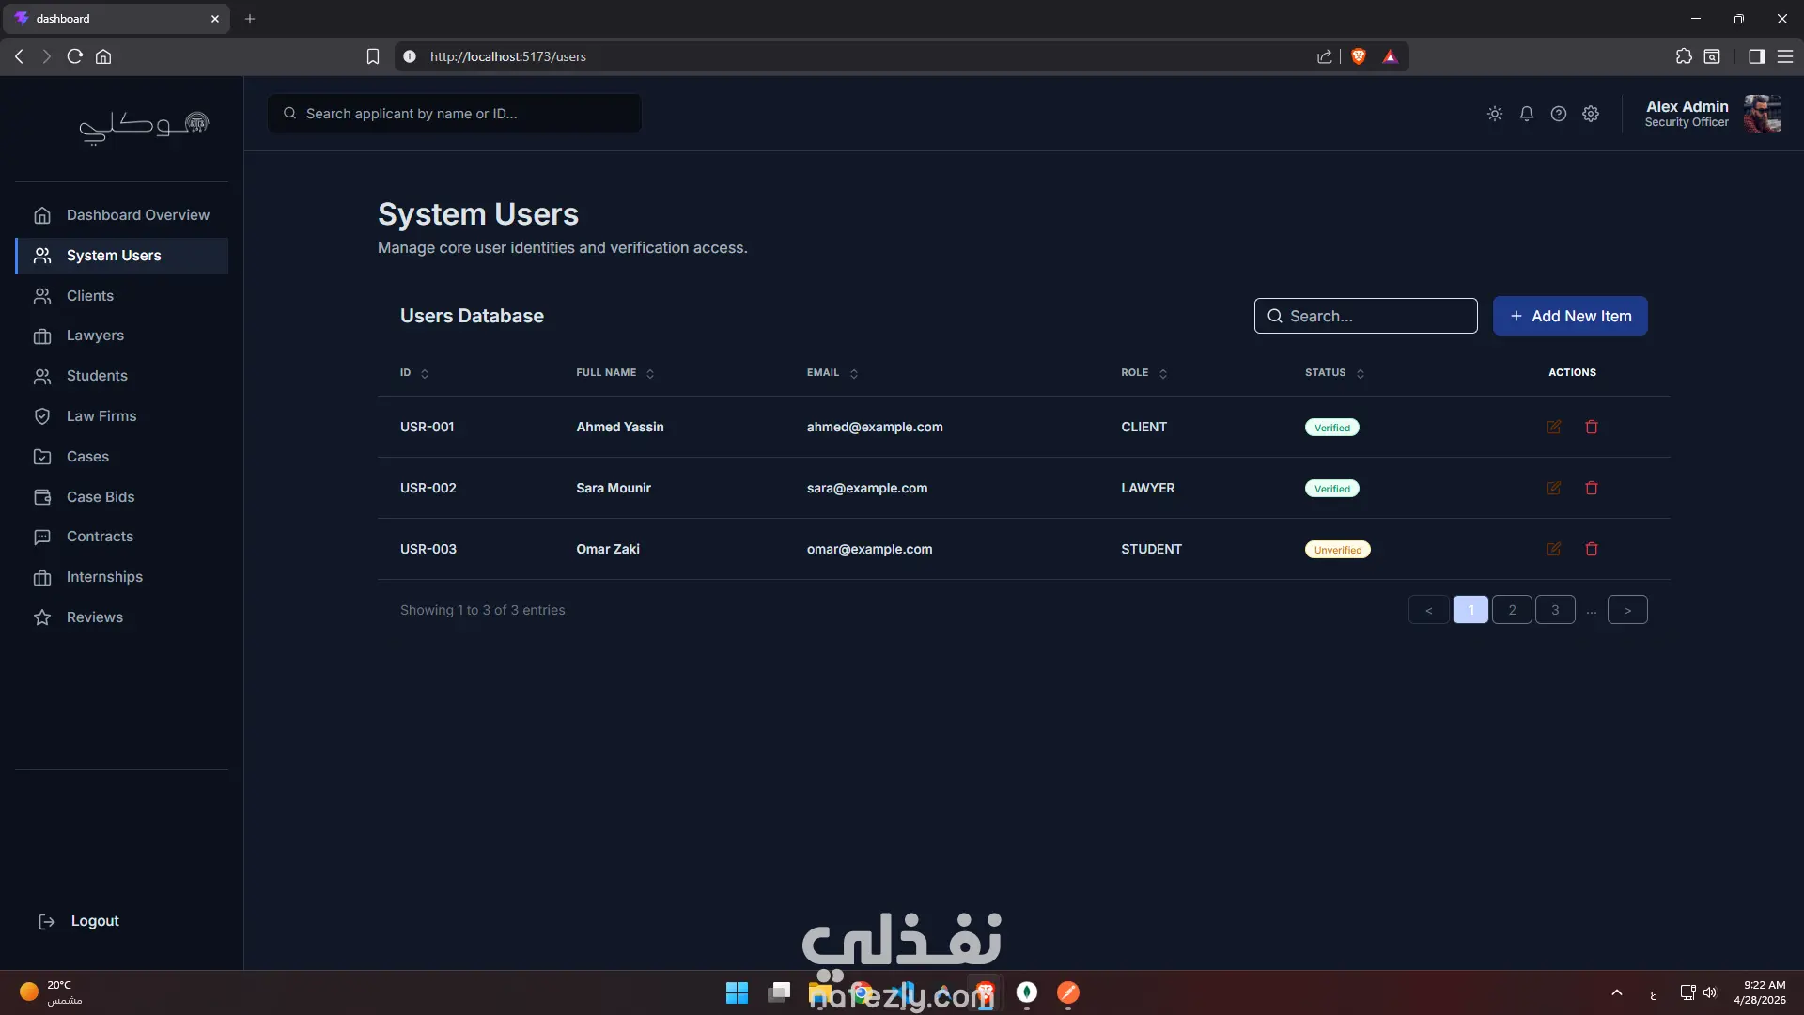Click the ID cell USR-003
Viewport: 1804px width, 1015px height.
point(428,549)
